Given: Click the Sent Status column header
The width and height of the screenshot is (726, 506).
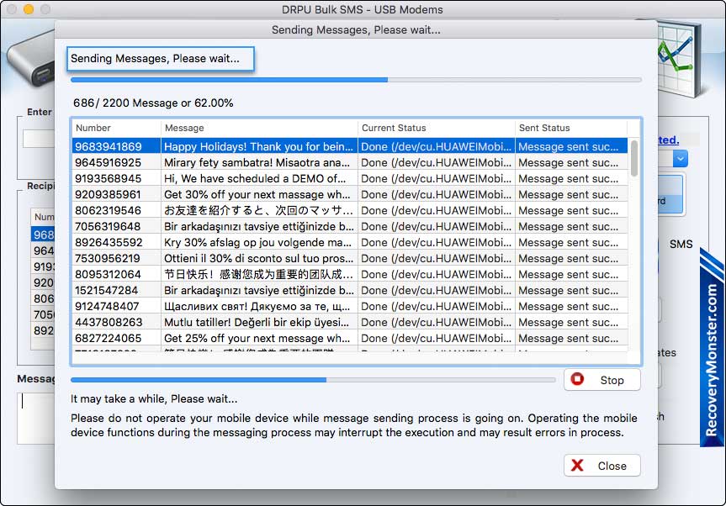Looking at the screenshot, I should click(x=571, y=128).
